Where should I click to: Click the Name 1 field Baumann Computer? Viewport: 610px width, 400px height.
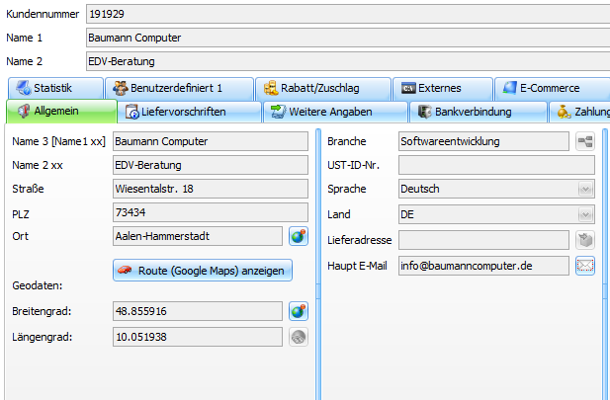pyautogui.click(x=348, y=38)
